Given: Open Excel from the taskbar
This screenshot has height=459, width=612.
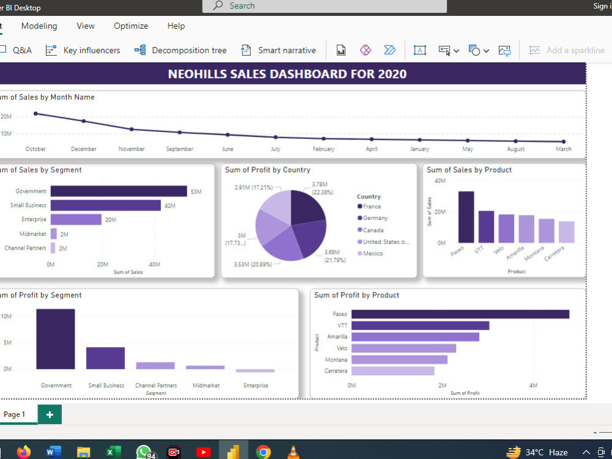Looking at the screenshot, I should click(113, 452).
